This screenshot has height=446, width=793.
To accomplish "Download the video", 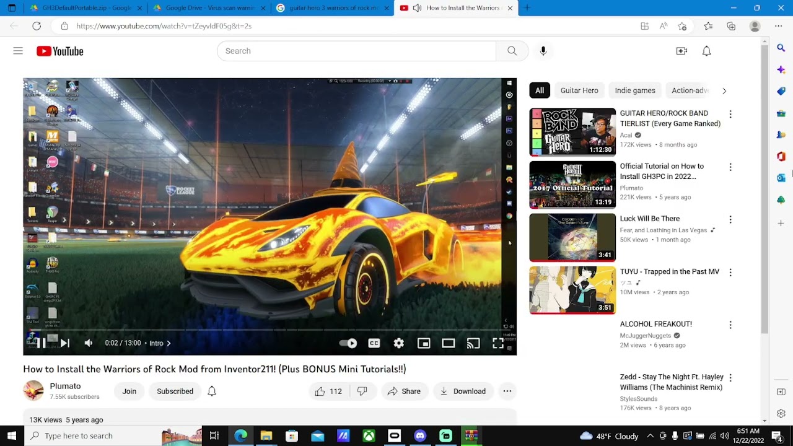I will tap(463, 391).
